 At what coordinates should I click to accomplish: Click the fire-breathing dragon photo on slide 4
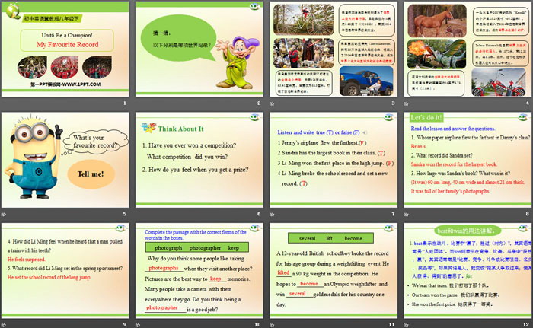click(x=437, y=54)
